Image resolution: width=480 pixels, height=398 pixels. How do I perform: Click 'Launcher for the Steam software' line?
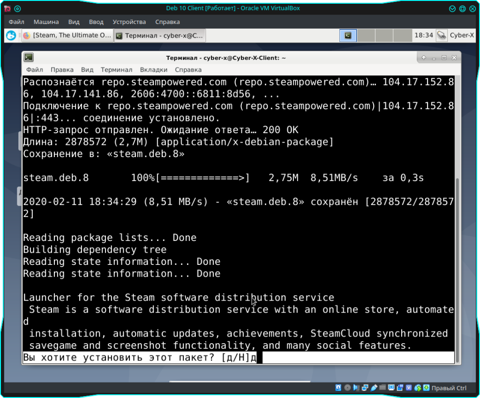click(x=179, y=298)
